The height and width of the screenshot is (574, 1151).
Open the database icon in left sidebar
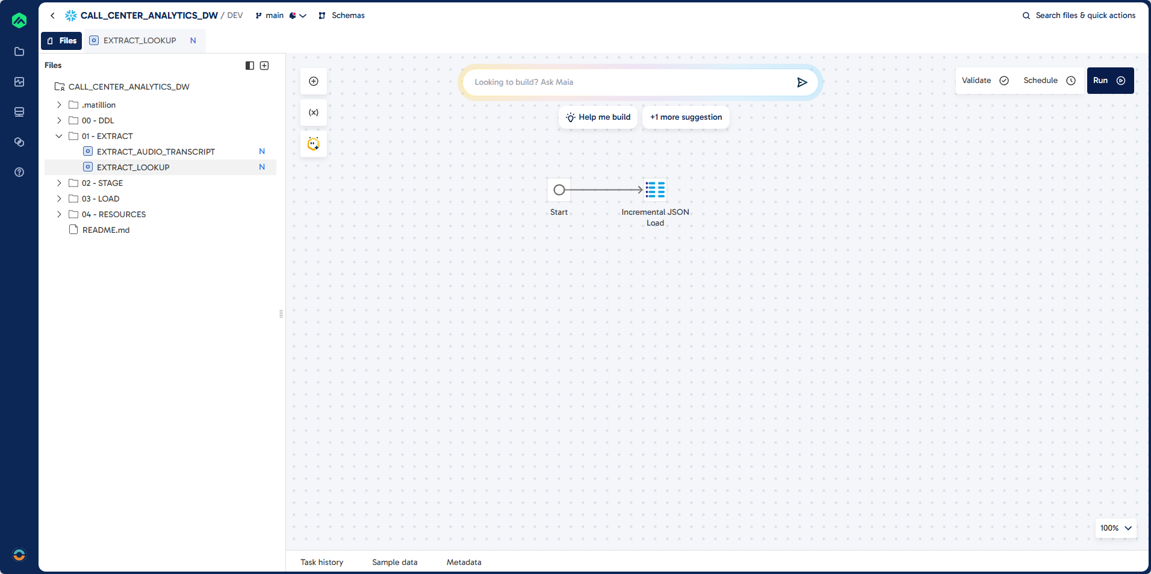point(19,112)
